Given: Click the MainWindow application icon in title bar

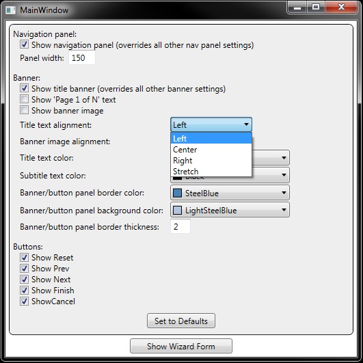Looking at the screenshot, I should [x=11, y=10].
